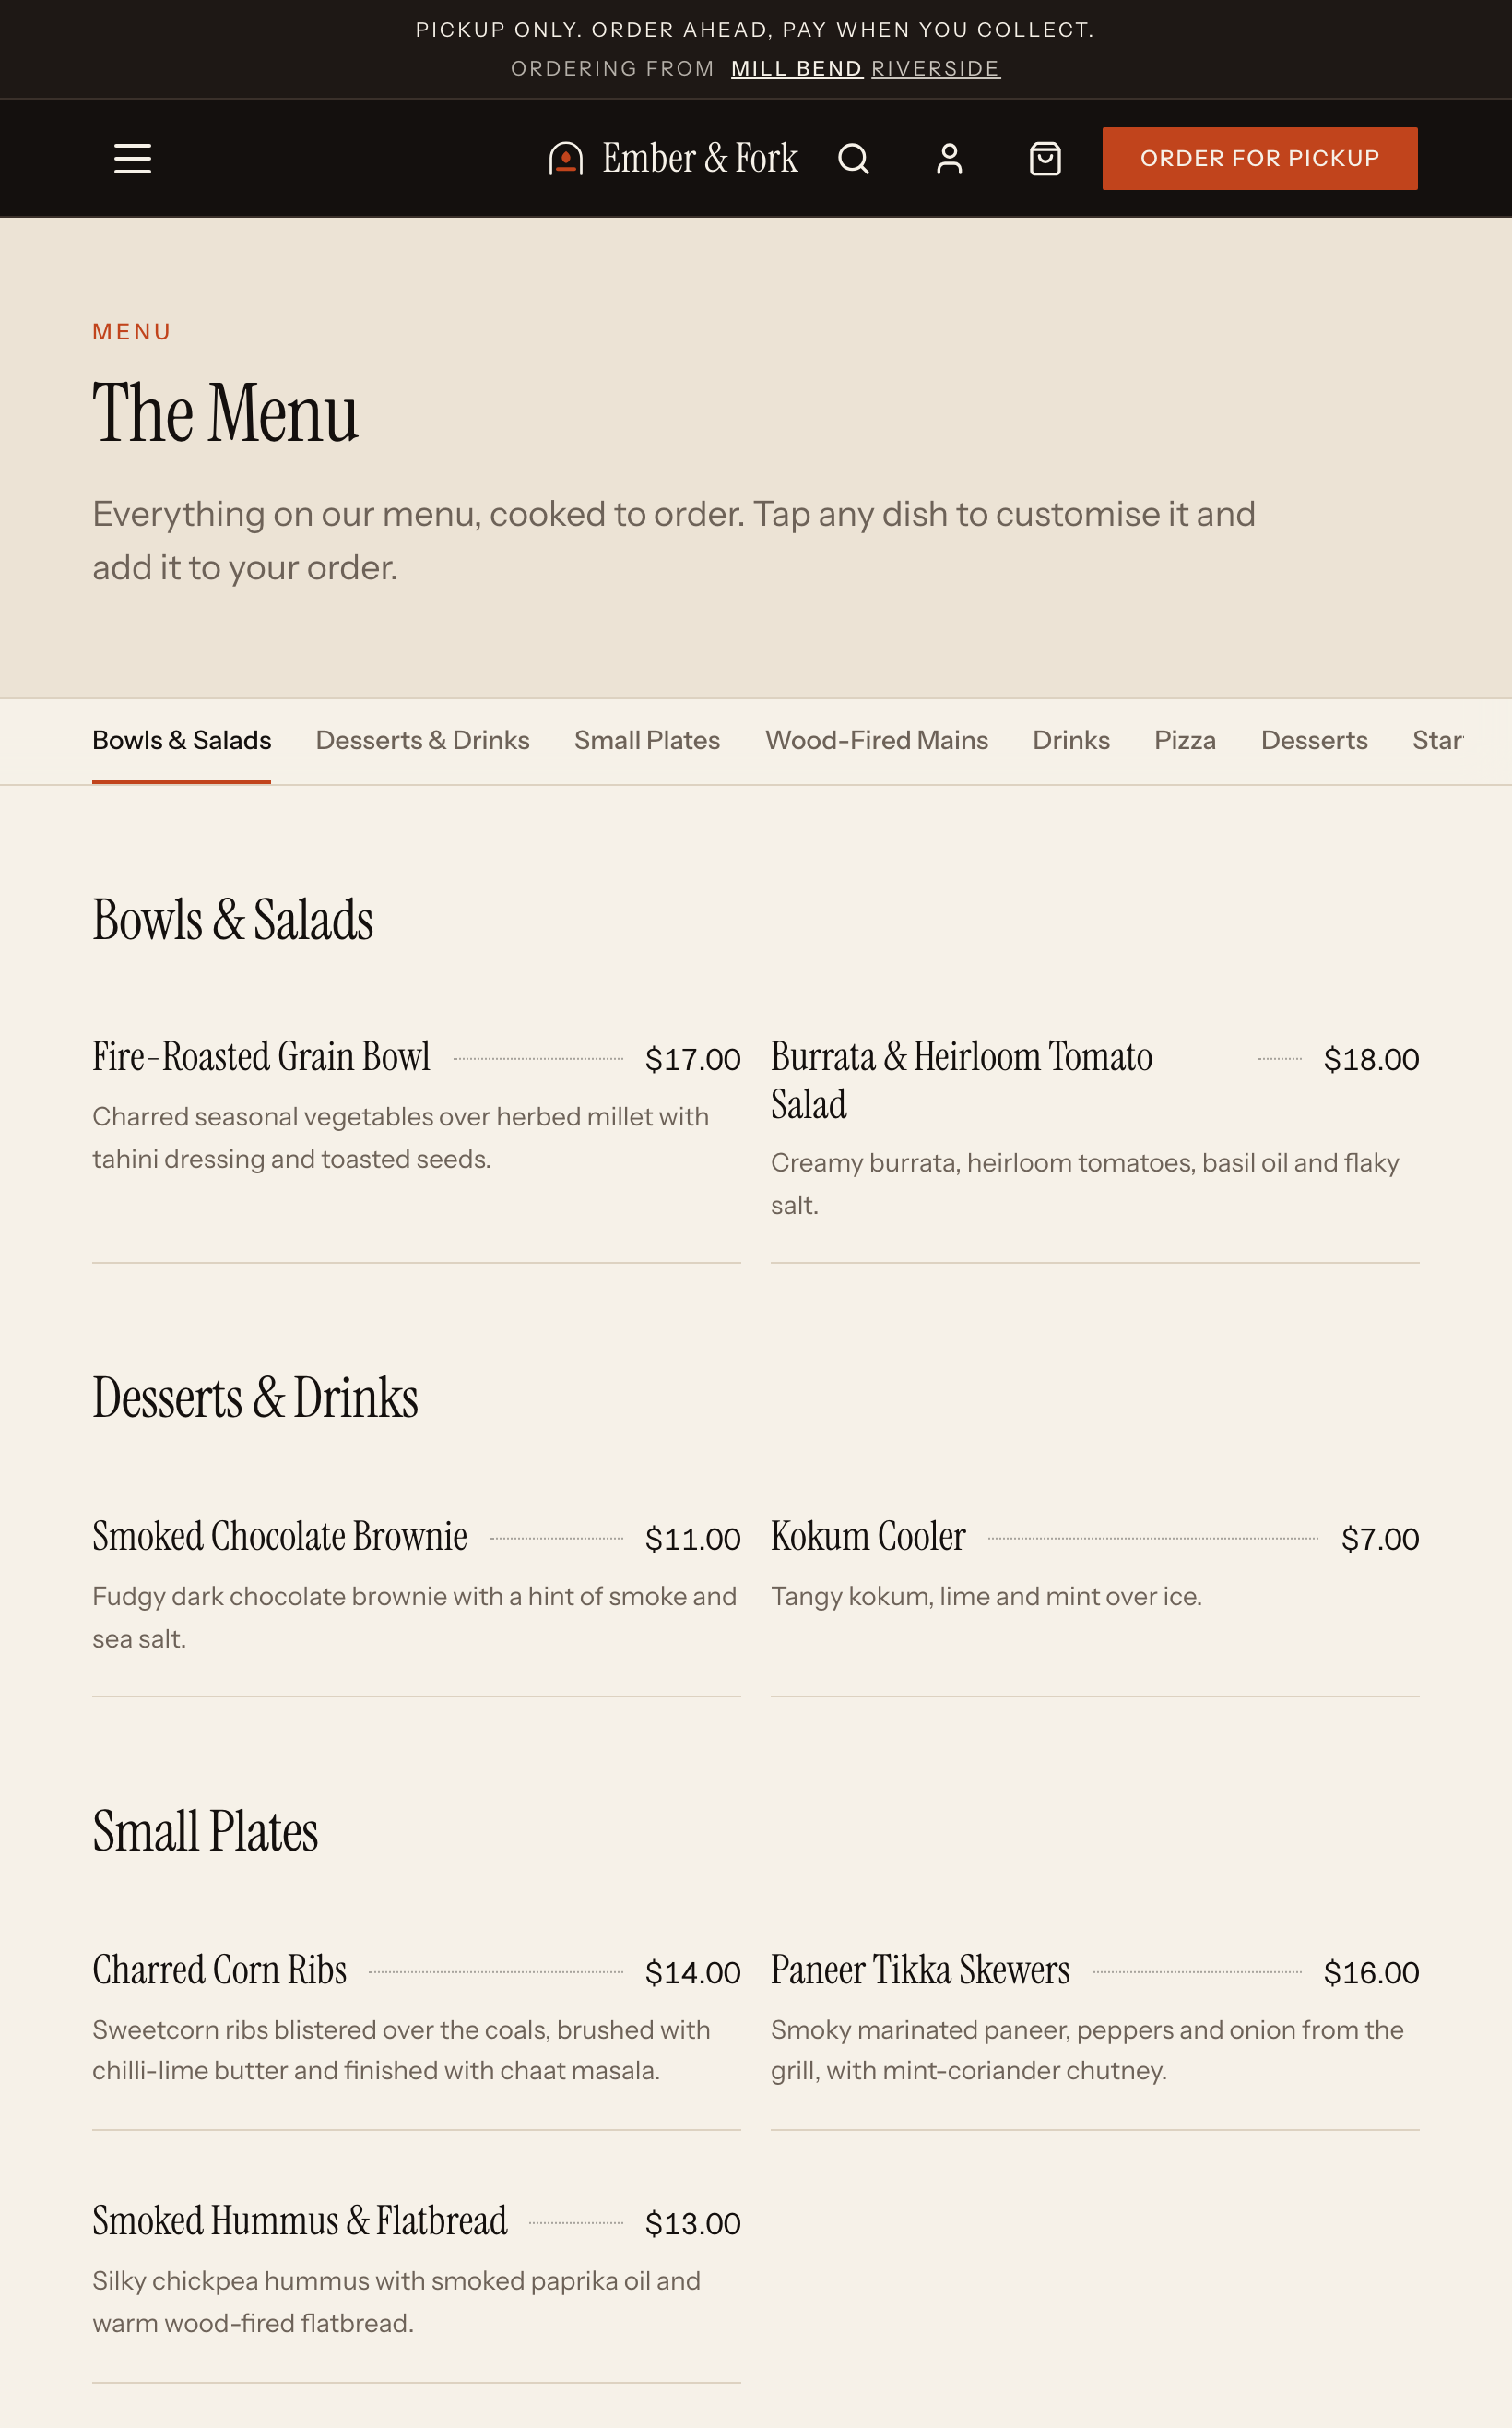Select the Bowls & Salads tab

(x=182, y=741)
